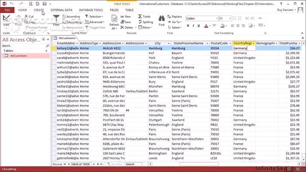Open Replace dialog
Screen dimensions: 306x172
[174, 17]
